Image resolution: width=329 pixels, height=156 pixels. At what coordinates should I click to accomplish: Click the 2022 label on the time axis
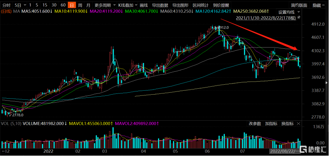click(48, 151)
